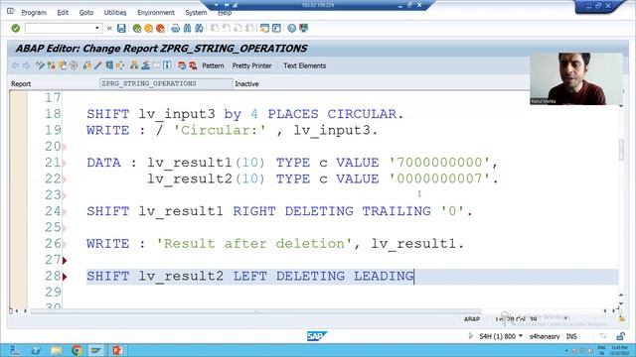Click the Report name field ZPRG_STRING_OPERATIONS
Image resolution: width=636 pixels, height=357 pixels.
(166, 83)
